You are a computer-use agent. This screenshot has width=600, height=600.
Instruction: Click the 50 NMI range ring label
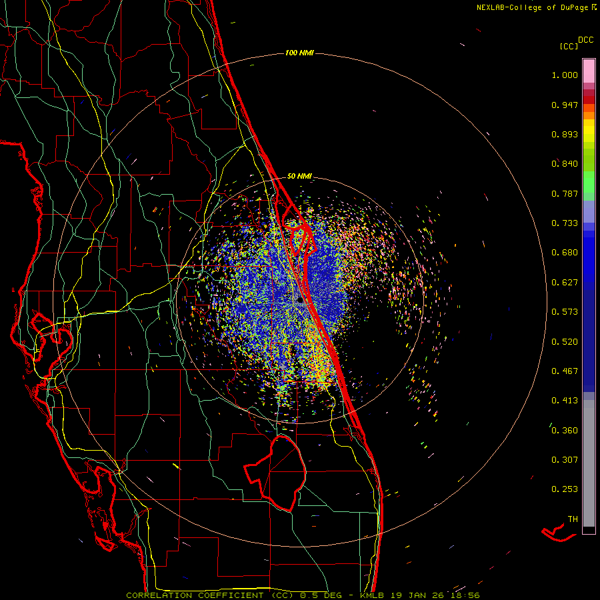(299, 177)
